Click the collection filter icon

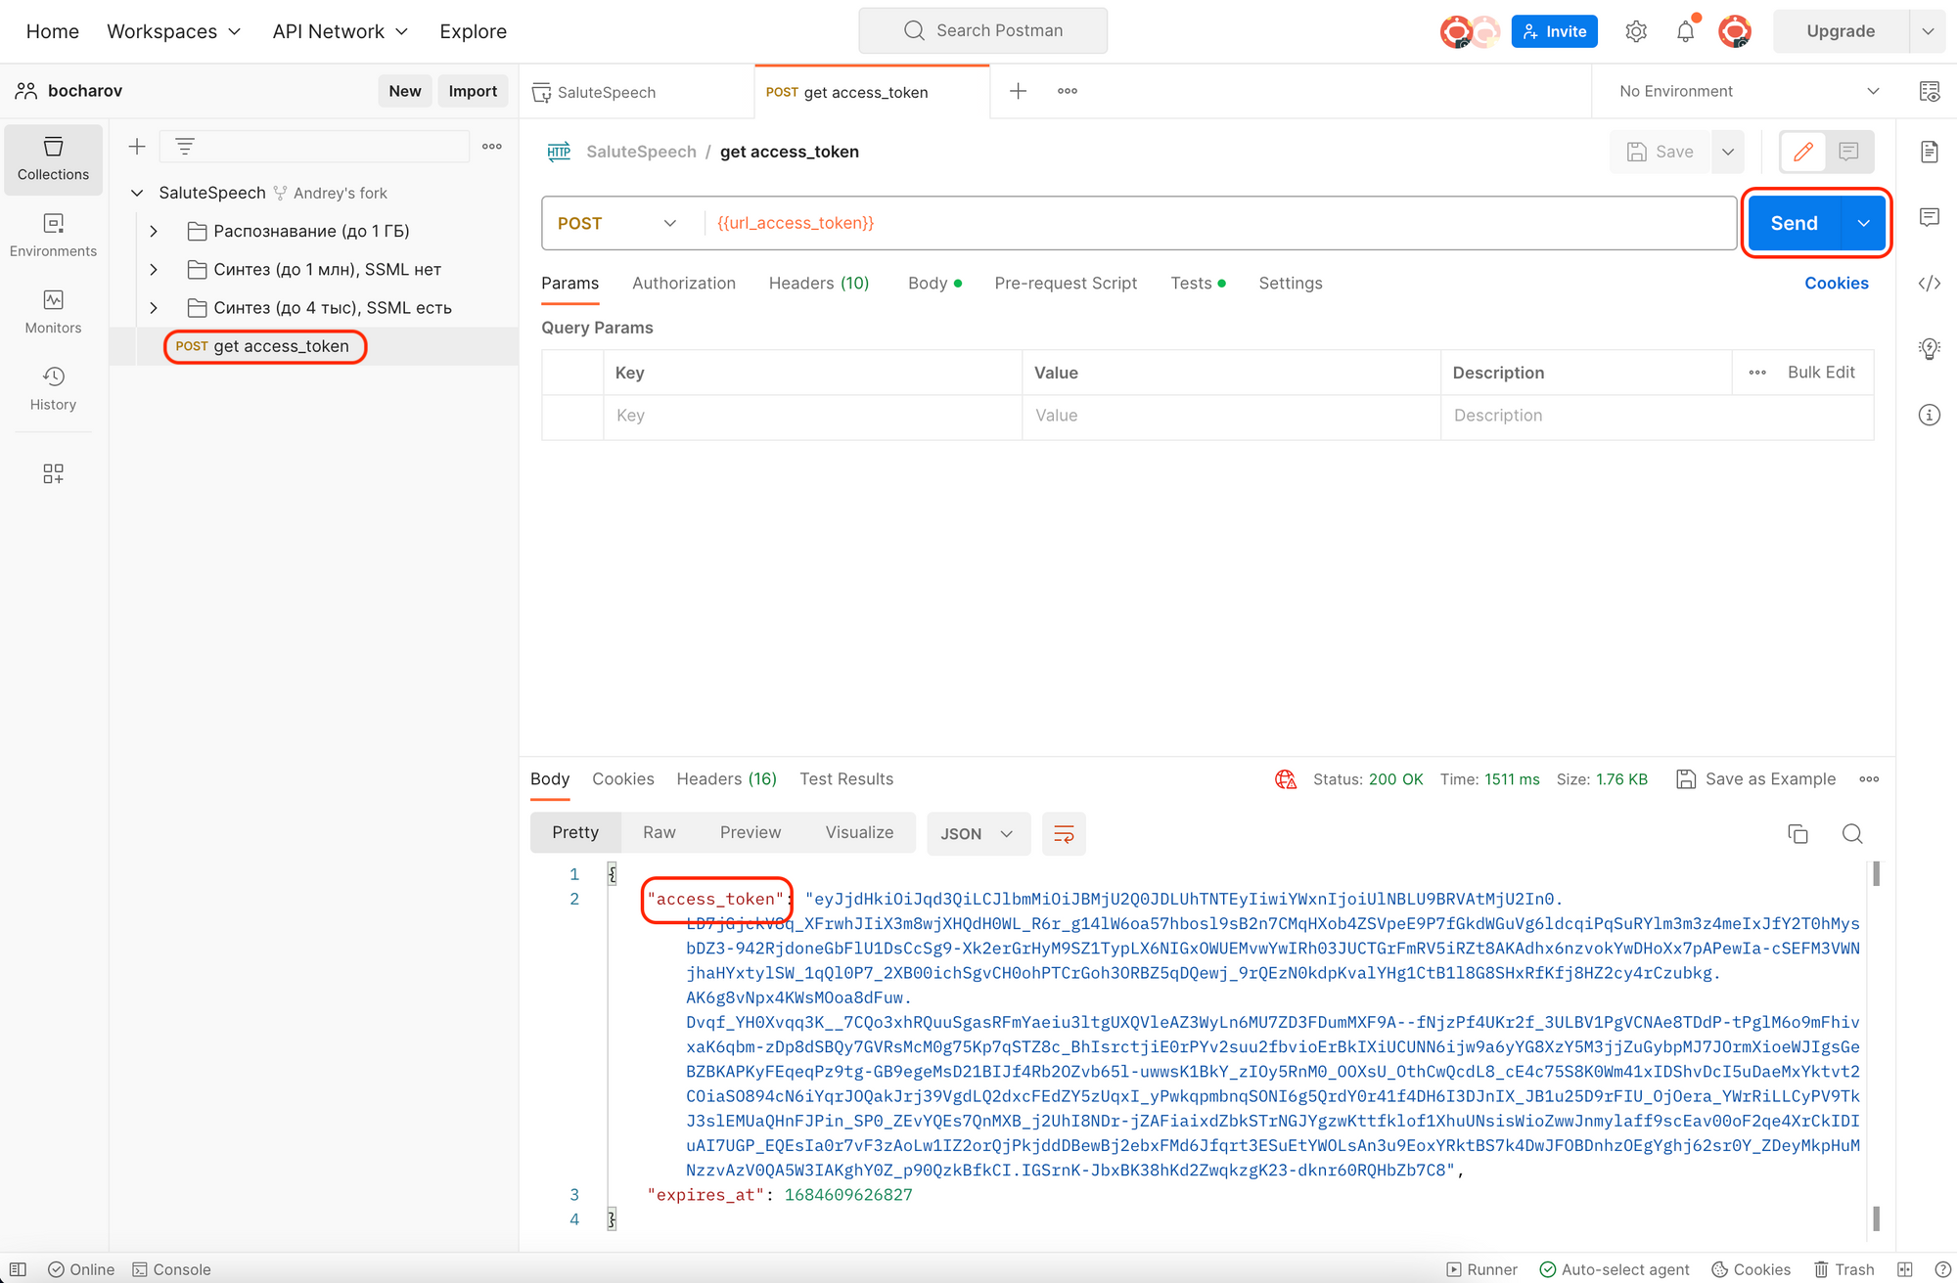coord(184,147)
